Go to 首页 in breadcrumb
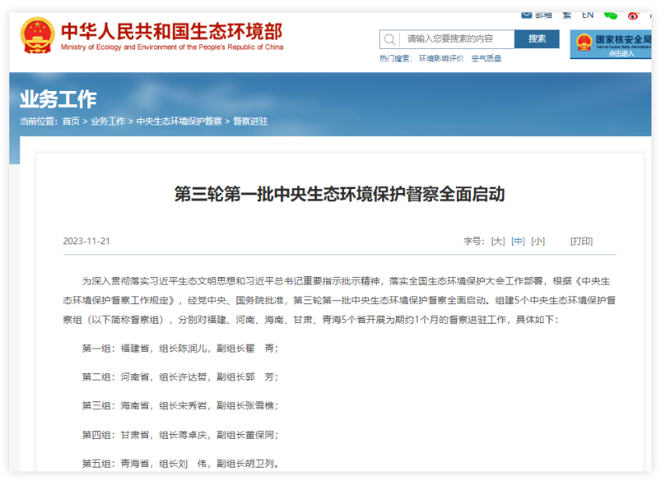667x480 pixels. (71, 121)
